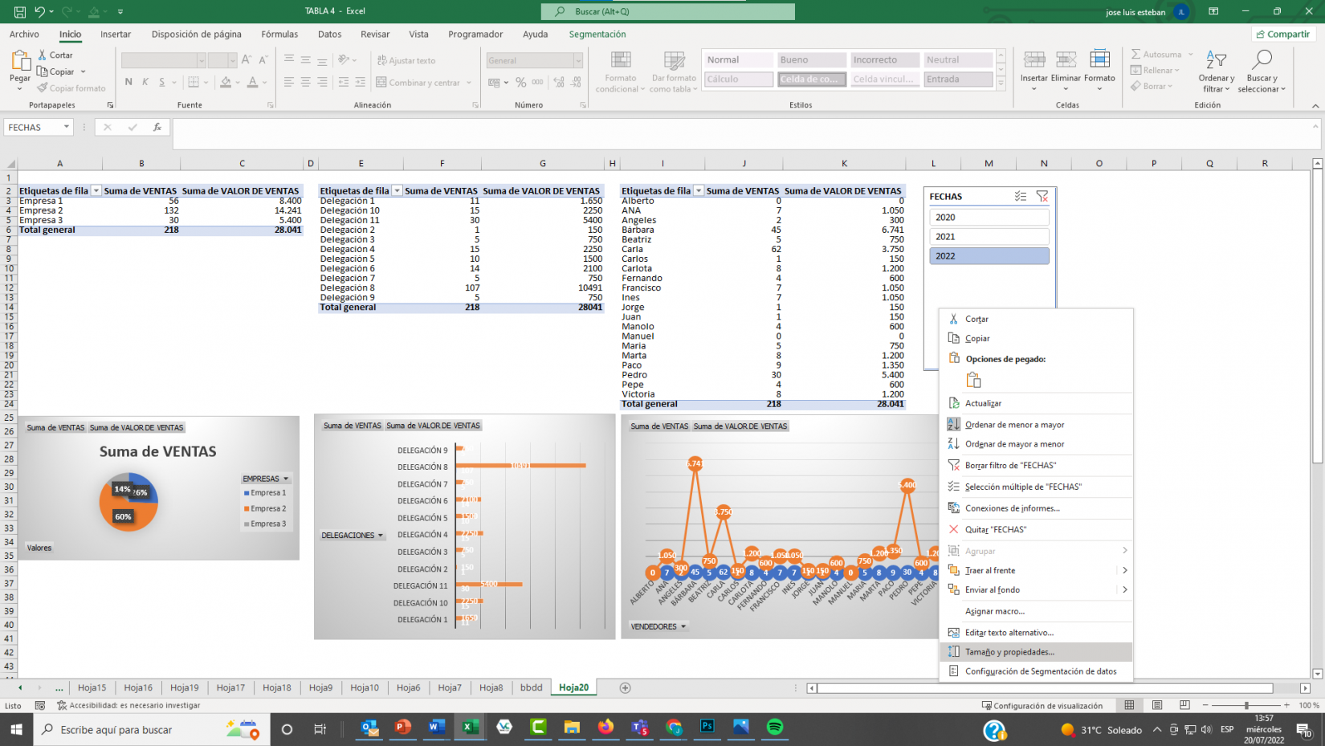Switch to Normal view in status bar
The image size is (1325, 746).
(1129, 705)
